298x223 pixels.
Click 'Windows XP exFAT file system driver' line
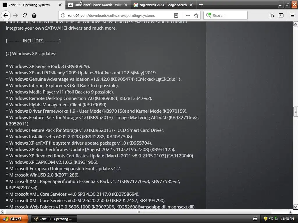[x=79, y=143]
